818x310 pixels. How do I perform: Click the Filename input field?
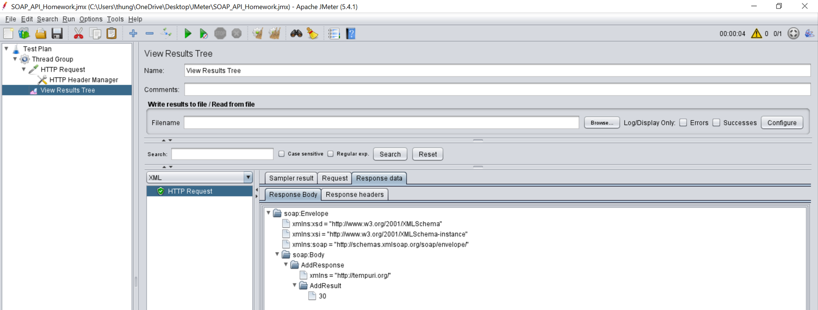(x=381, y=123)
